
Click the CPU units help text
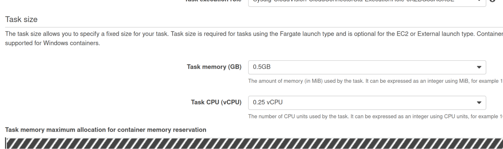click(x=375, y=116)
